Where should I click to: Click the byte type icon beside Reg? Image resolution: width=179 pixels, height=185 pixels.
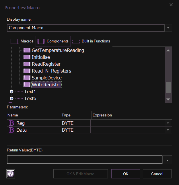[11, 123]
